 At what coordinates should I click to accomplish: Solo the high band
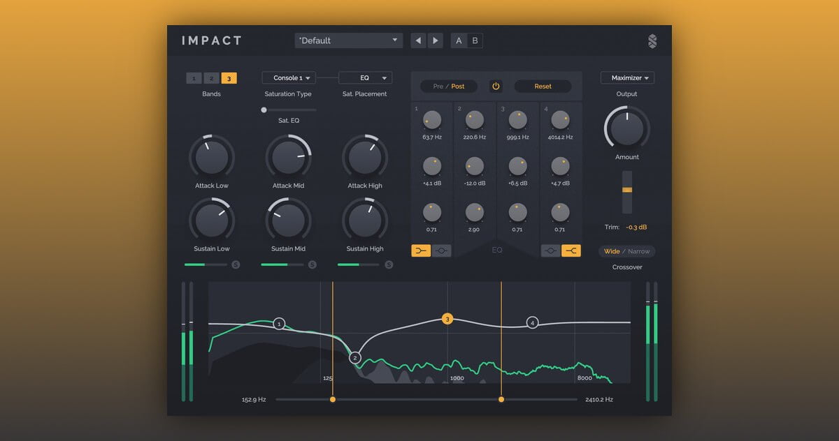[x=389, y=264]
